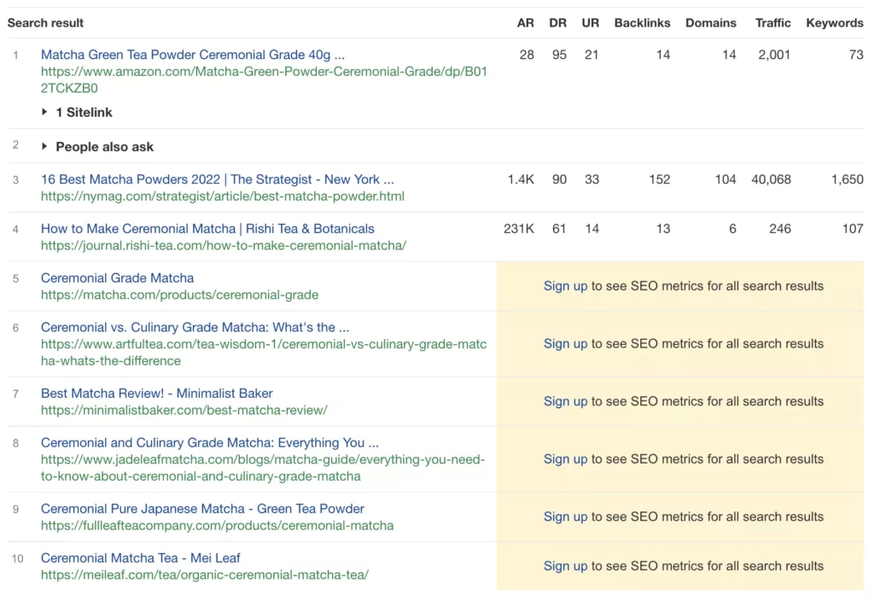Sort results by the Backlinks column
The image size is (874, 601).
(643, 23)
